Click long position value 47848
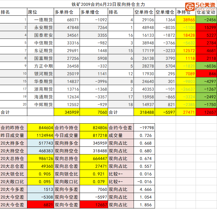 coord(67,27)
